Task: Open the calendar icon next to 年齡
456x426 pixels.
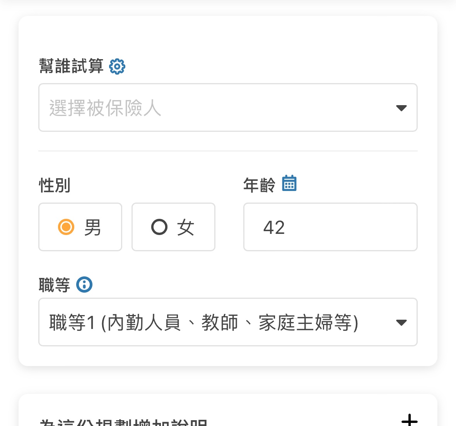Action: point(289,183)
